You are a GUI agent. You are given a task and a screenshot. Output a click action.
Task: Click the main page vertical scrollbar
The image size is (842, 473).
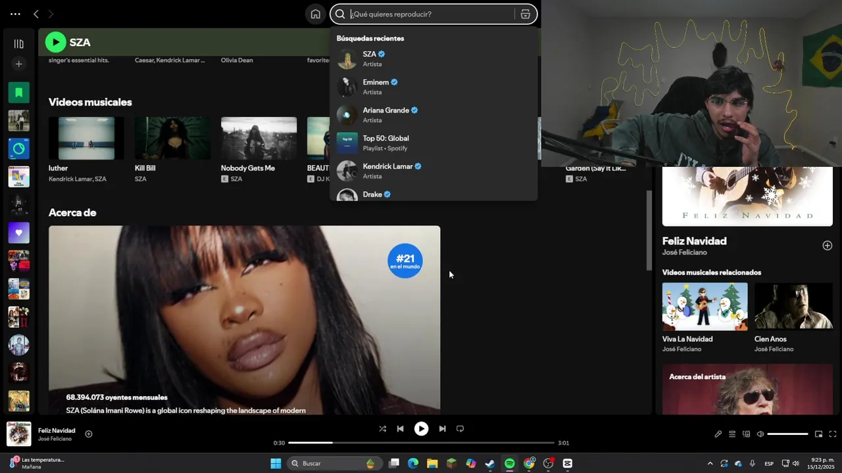click(649, 230)
